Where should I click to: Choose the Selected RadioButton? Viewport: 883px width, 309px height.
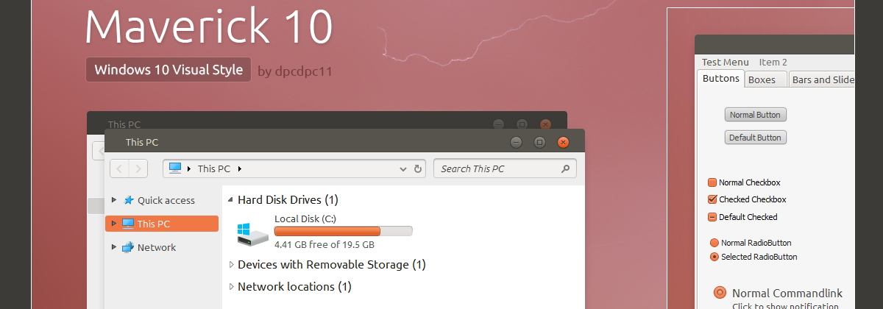click(714, 257)
